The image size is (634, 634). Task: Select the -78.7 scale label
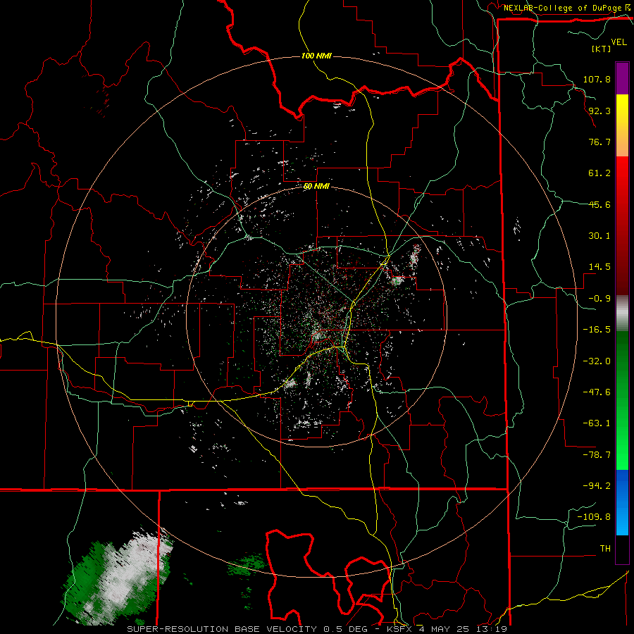597,455
